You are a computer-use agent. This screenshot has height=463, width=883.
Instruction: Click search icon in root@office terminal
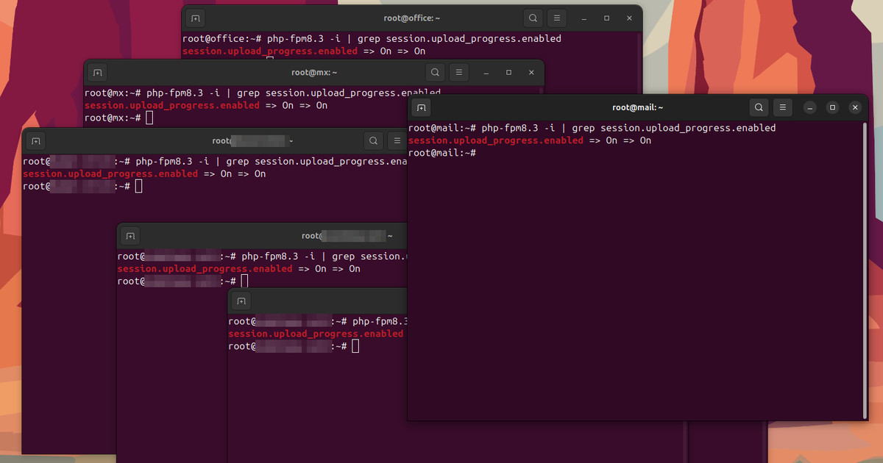pos(533,18)
